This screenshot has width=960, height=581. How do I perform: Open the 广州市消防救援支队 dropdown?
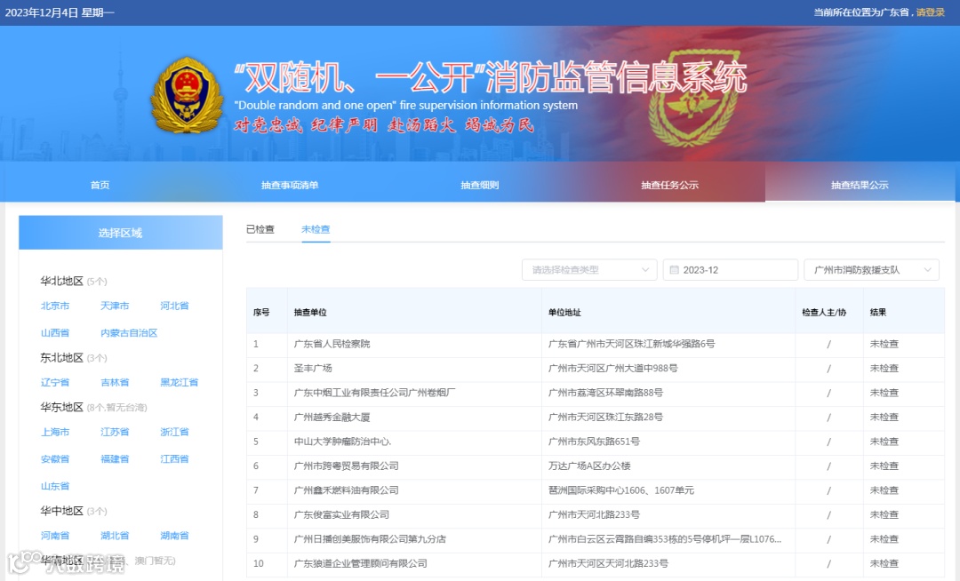[871, 270]
